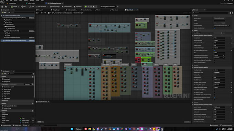Add a new graph with the Graphs plus icon
This screenshot has height=131, width=234.
(x=33, y=77)
